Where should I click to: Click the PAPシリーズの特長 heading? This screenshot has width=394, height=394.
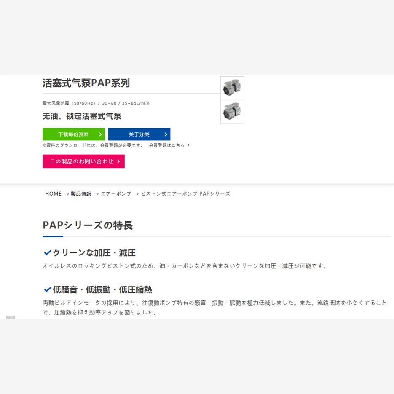coord(88,225)
